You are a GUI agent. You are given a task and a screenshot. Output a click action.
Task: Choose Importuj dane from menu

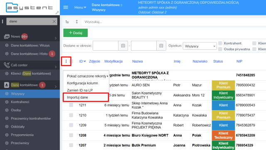click(x=86, y=97)
